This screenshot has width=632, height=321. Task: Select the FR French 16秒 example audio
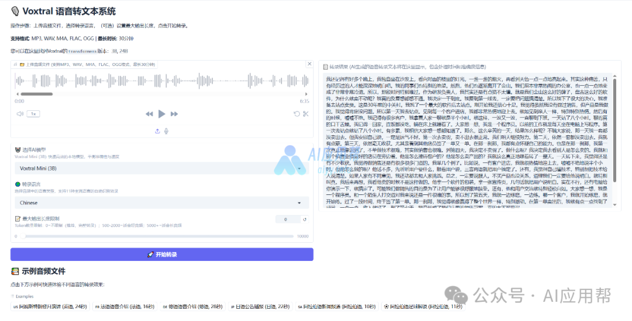point(125,306)
